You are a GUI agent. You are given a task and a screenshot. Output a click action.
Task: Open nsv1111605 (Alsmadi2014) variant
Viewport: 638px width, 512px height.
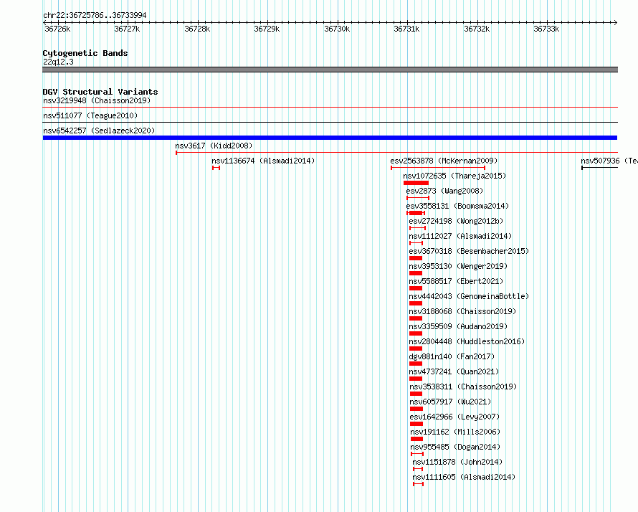[x=464, y=477]
